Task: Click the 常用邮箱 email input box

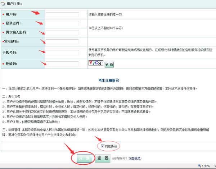Action: pos(62,41)
